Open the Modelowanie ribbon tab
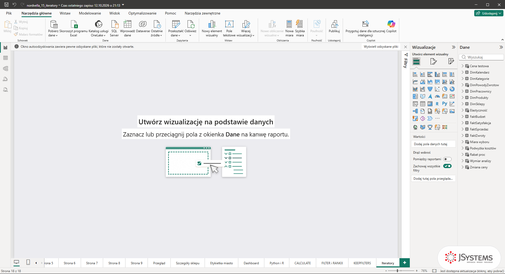 (x=90, y=13)
